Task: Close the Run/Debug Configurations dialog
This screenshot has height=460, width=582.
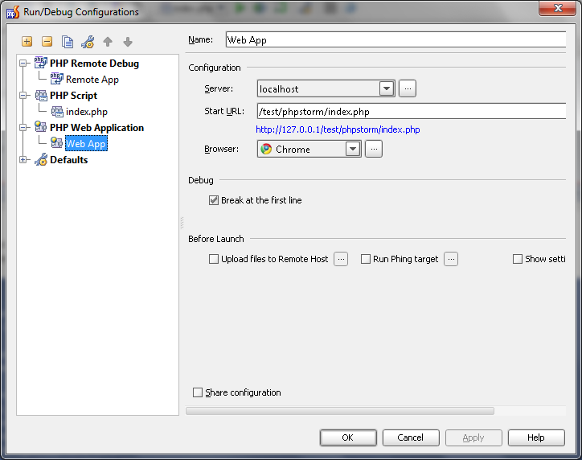Action: point(558,8)
